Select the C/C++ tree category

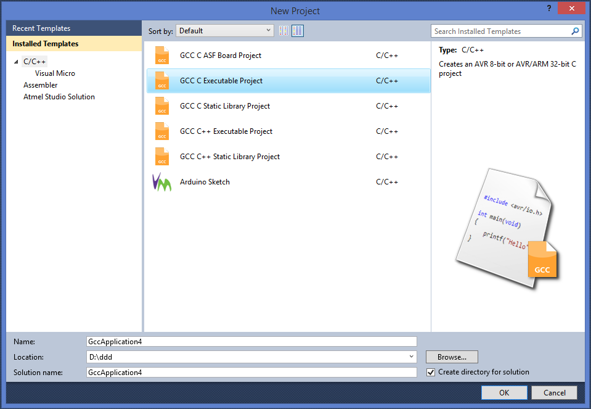[x=35, y=62]
